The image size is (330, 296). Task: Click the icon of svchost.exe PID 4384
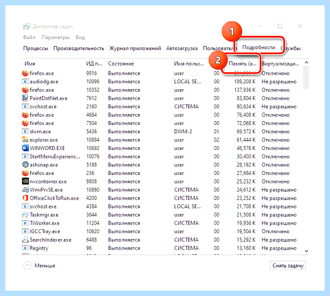click(25, 206)
